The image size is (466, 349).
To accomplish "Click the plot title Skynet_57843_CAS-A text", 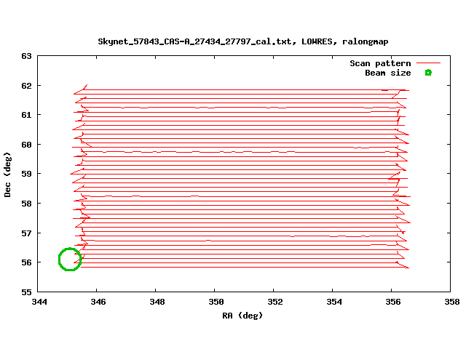I will pyautogui.click(x=242, y=41).
